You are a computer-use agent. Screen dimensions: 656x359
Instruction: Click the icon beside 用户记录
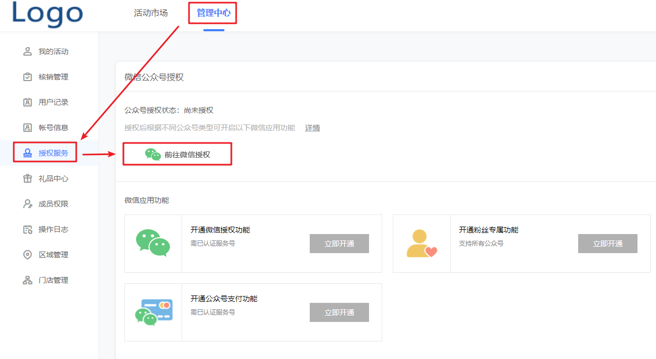tap(28, 102)
